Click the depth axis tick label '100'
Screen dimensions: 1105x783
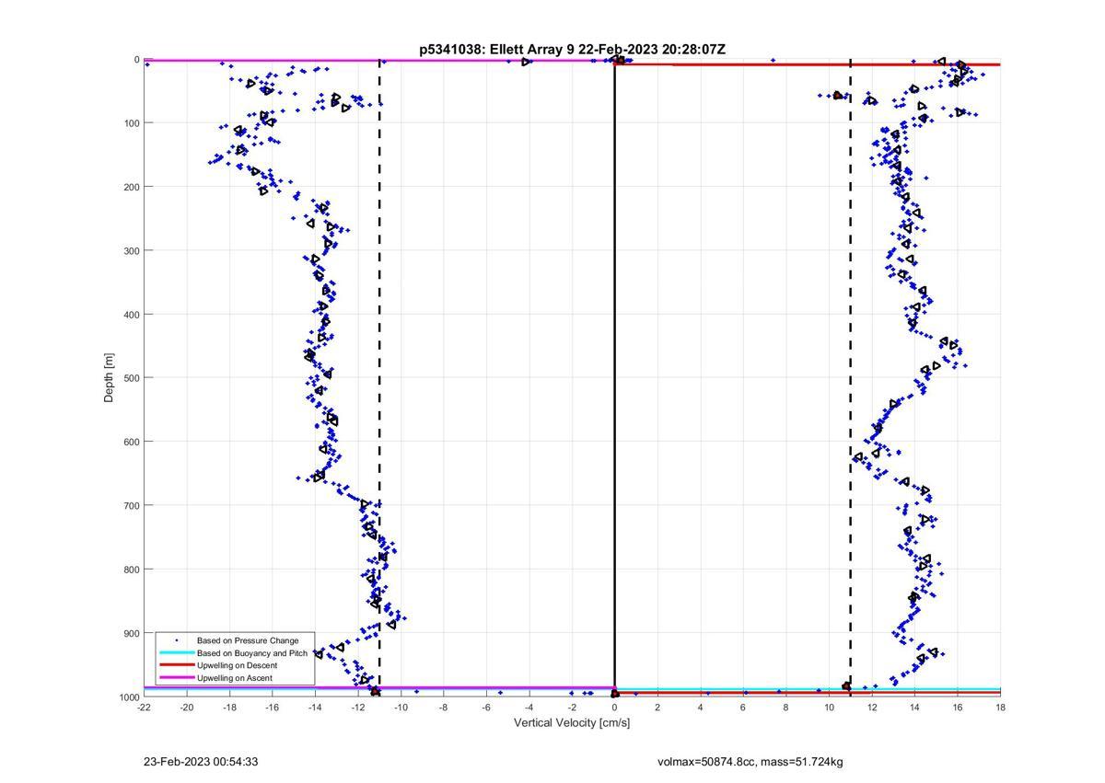(x=131, y=123)
